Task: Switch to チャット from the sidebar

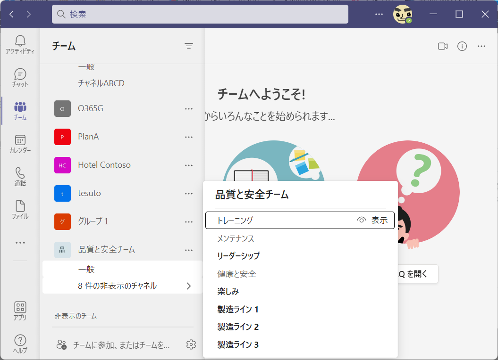Action: click(x=20, y=77)
